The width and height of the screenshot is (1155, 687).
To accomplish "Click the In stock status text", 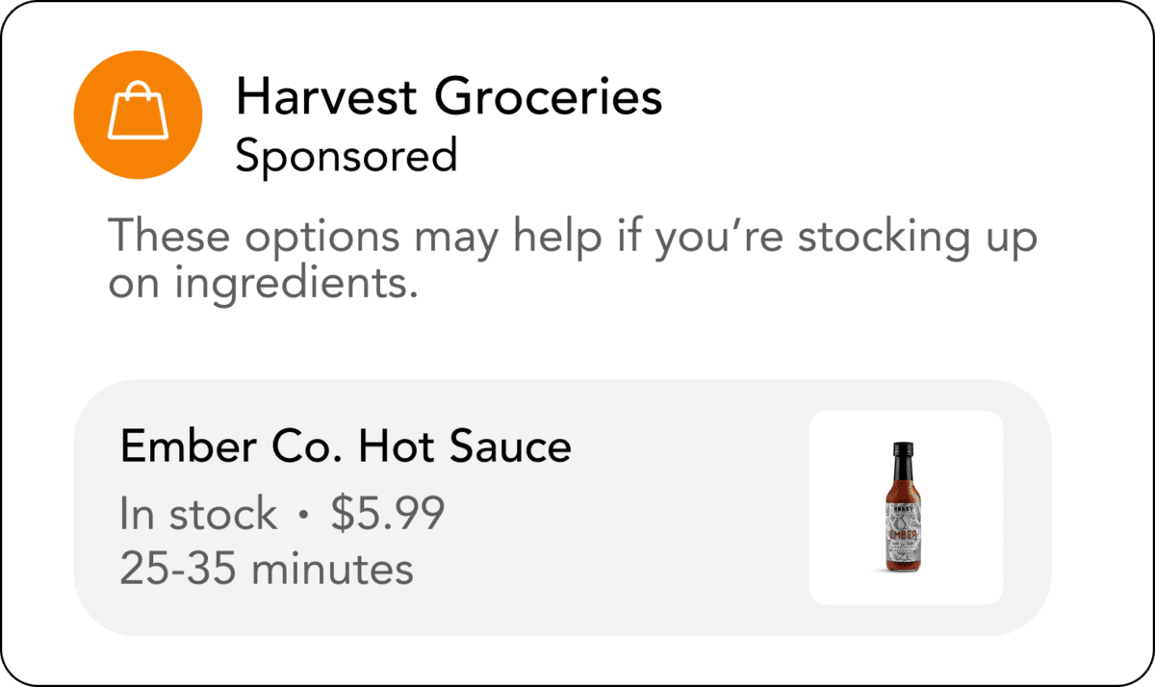I will coord(197,515).
